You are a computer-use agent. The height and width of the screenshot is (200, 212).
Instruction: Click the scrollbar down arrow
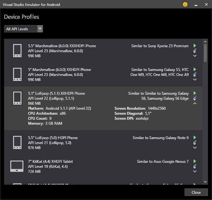pos(205,182)
